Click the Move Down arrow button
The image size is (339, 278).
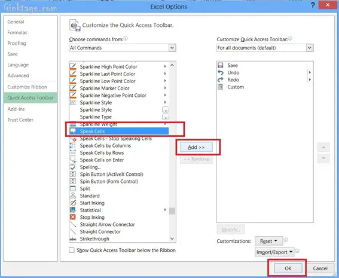click(x=323, y=158)
